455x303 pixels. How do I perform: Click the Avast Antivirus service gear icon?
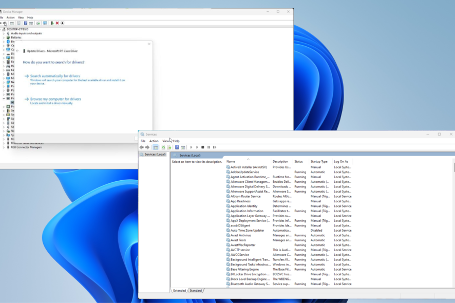tap(228, 235)
